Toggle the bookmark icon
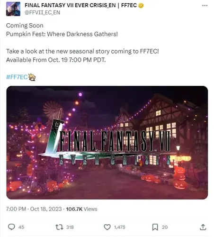 [155, 227]
